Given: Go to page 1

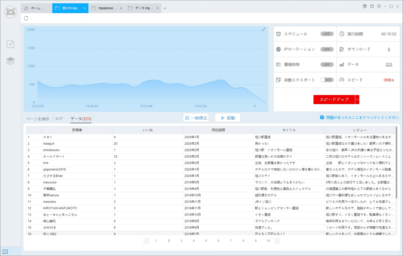Looking at the screenshot, I should click(x=155, y=241).
